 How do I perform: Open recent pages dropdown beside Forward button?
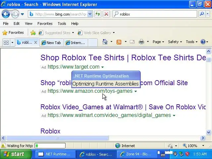tap(23, 14)
